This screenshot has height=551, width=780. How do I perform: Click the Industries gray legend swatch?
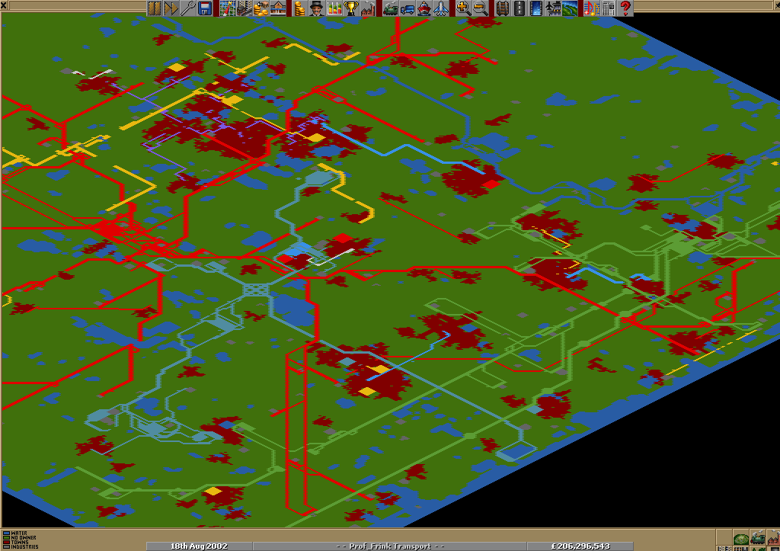6,547
